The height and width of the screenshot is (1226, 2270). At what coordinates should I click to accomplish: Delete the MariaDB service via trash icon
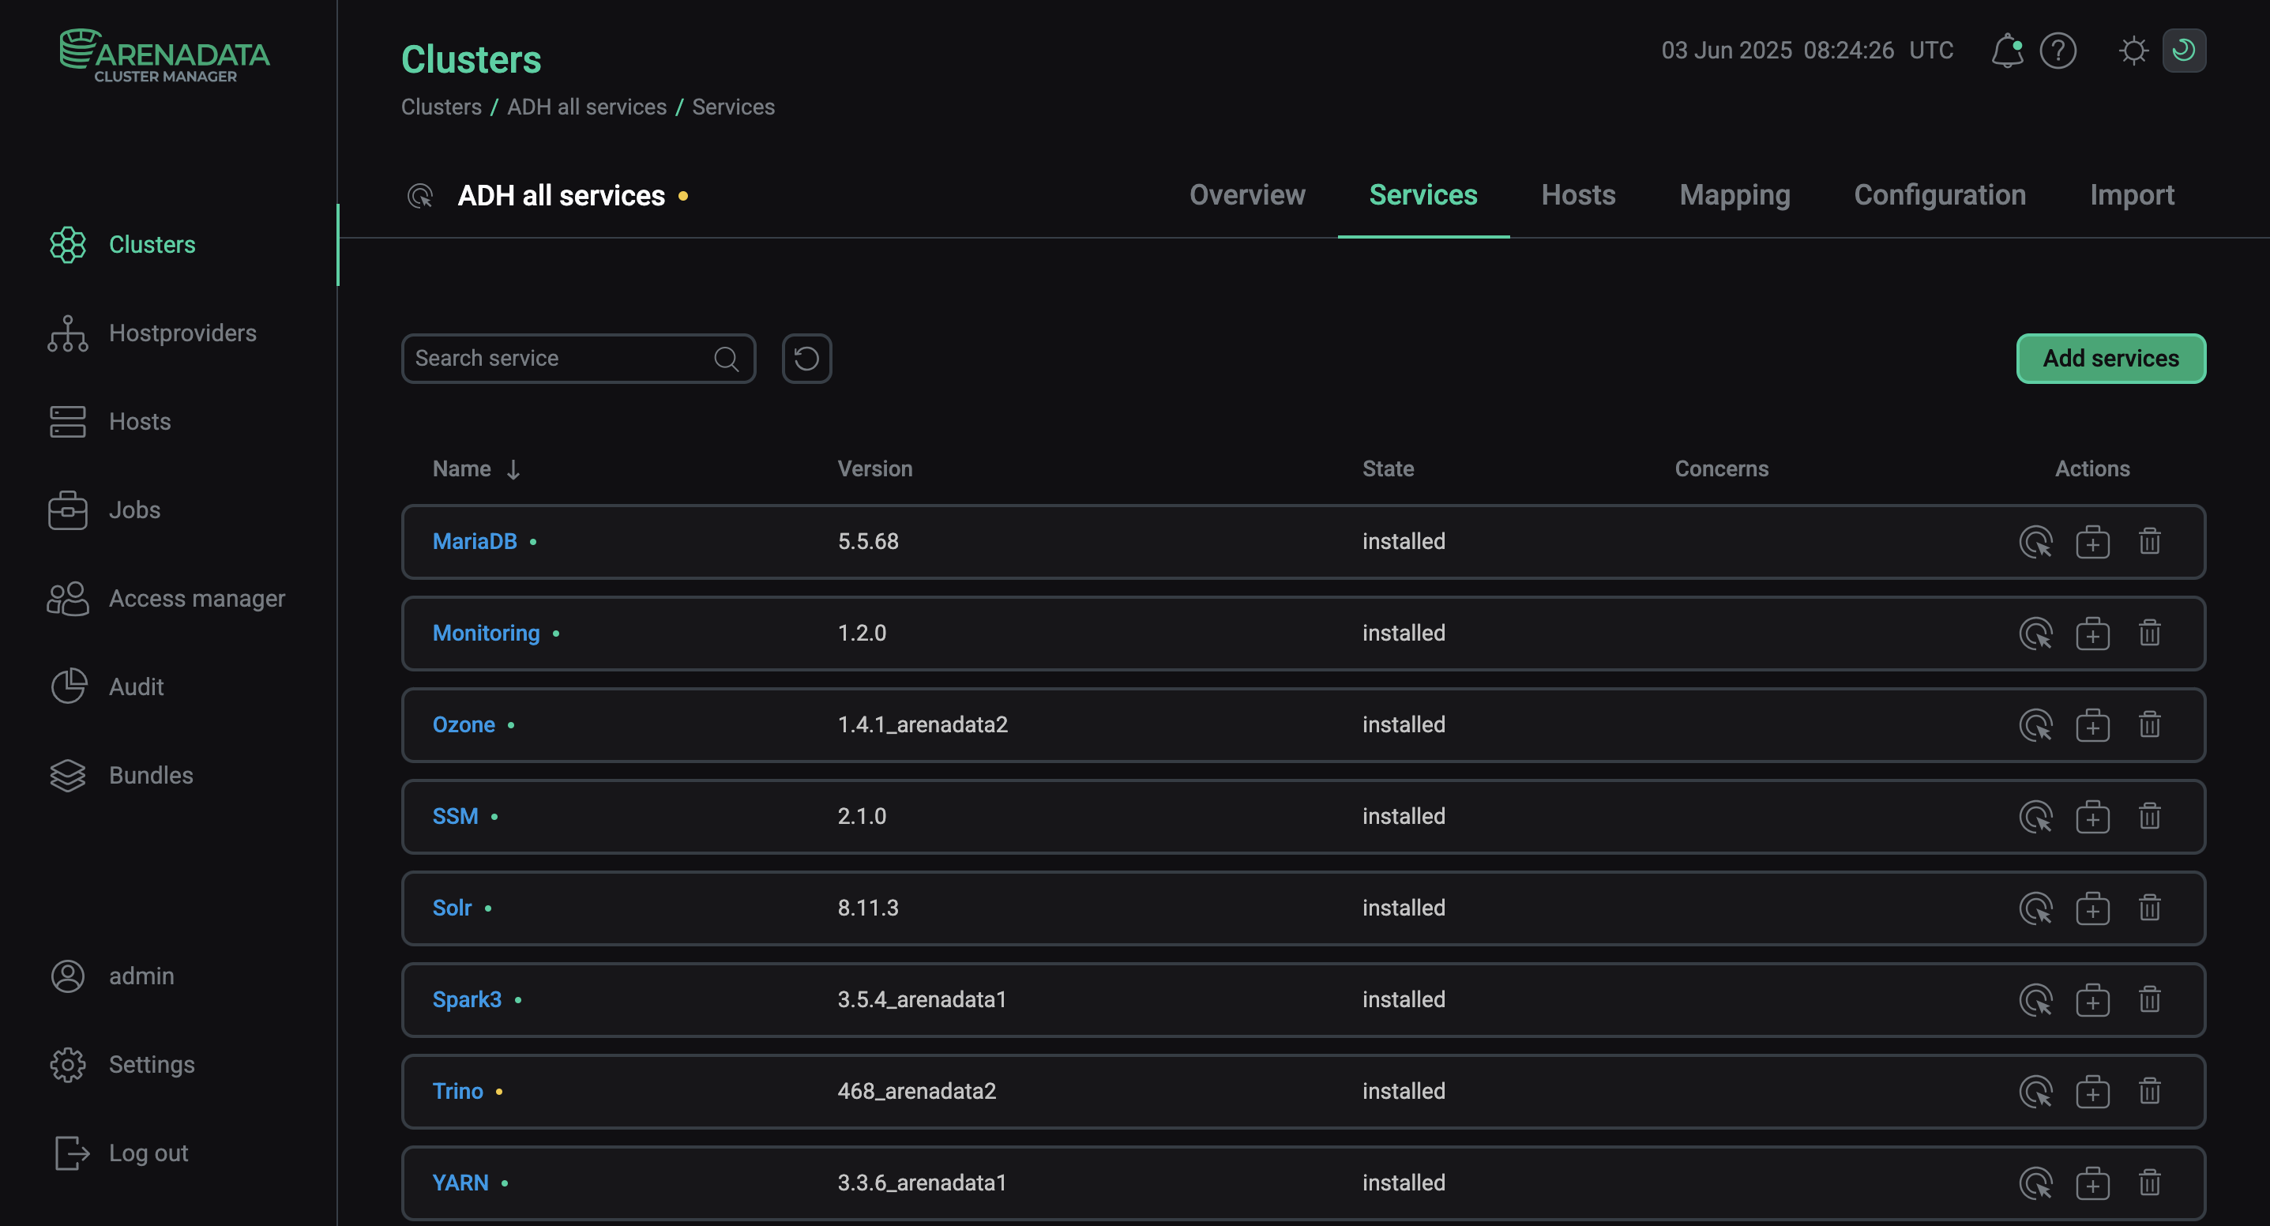[x=2149, y=541]
